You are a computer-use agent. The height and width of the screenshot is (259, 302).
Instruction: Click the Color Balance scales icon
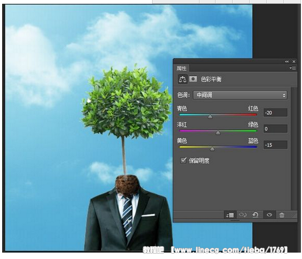pyautogui.click(x=182, y=79)
